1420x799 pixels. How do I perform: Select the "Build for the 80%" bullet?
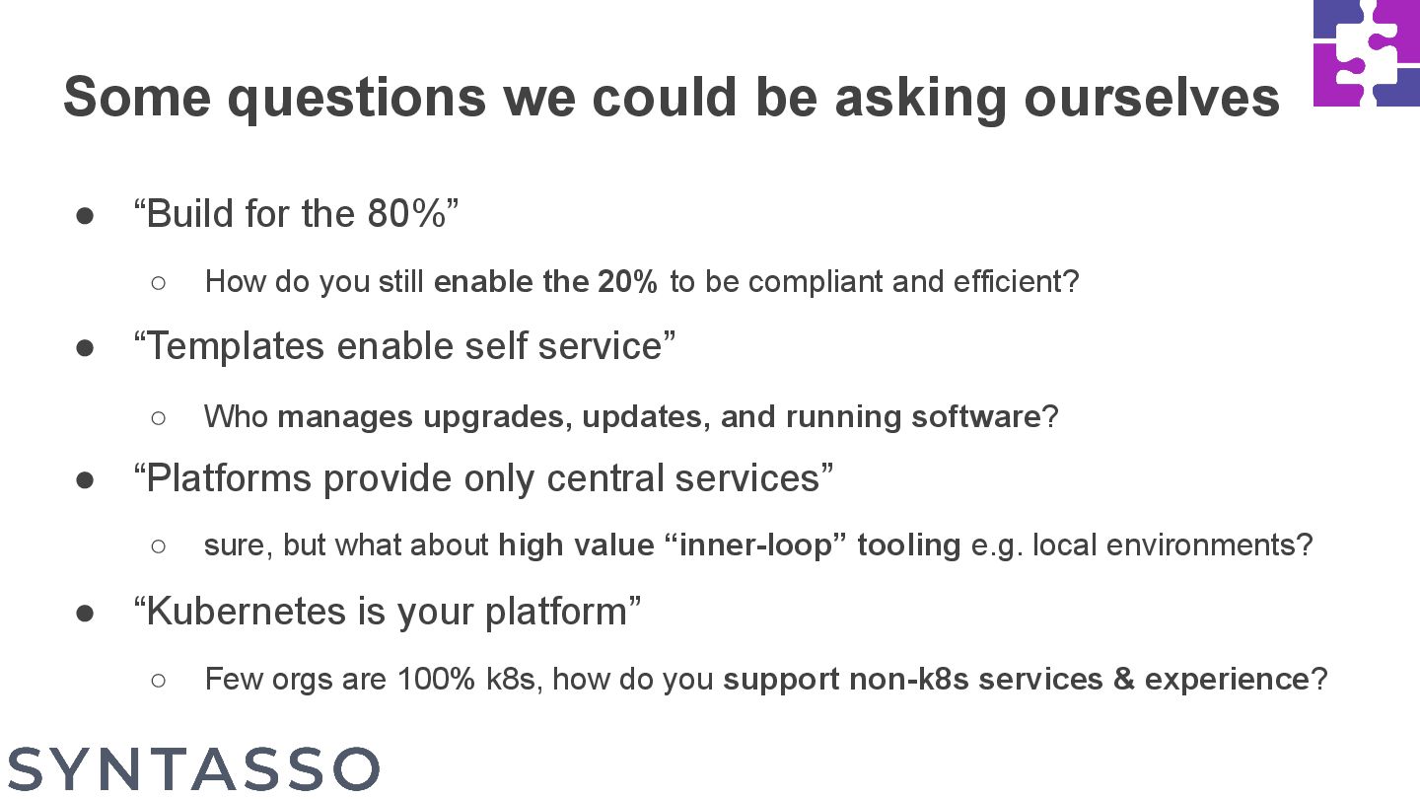pos(296,214)
